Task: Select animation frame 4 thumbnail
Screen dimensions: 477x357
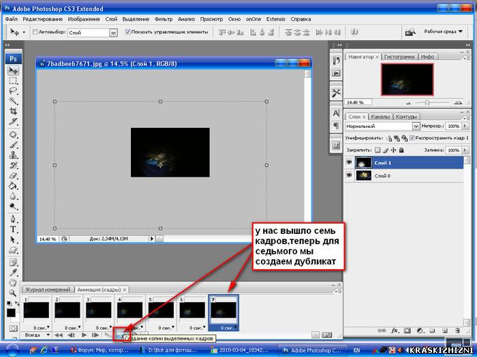Action: (129, 310)
